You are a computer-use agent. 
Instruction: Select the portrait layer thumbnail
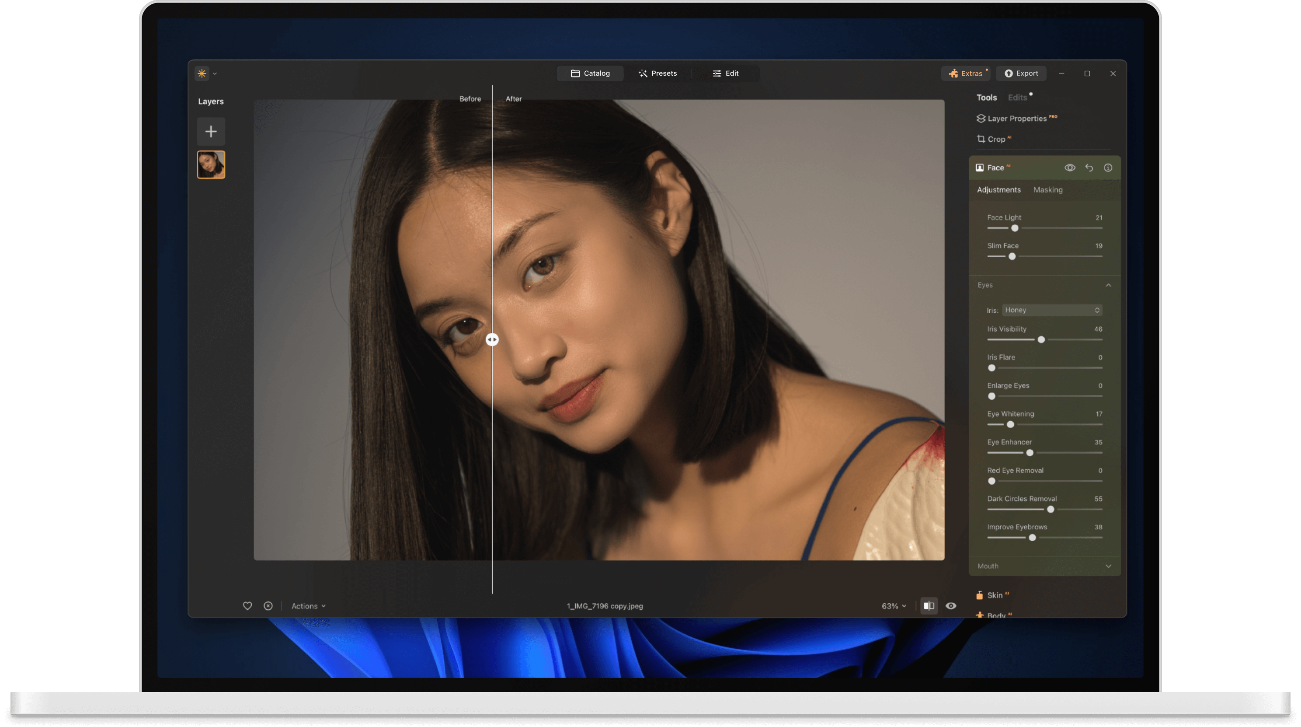[211, 165]
